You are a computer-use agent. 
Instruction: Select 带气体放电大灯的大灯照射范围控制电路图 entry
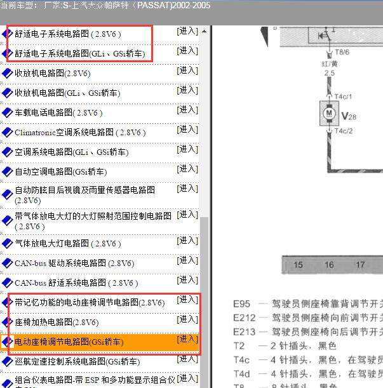[x=93, y=221]
